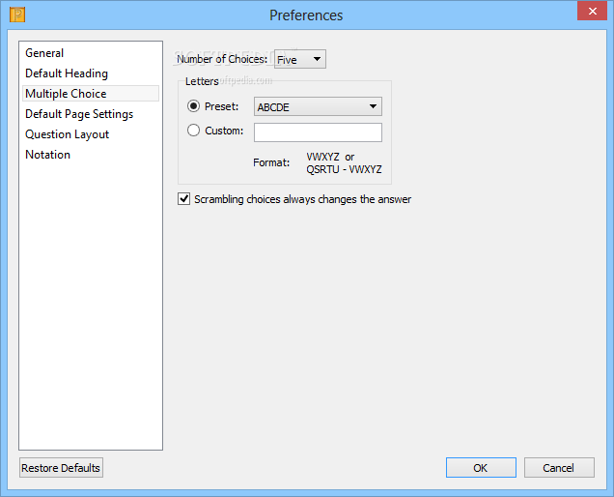Screen dimensions: 614x497
Task: Confirm preferences with OK
Action: 481,468
